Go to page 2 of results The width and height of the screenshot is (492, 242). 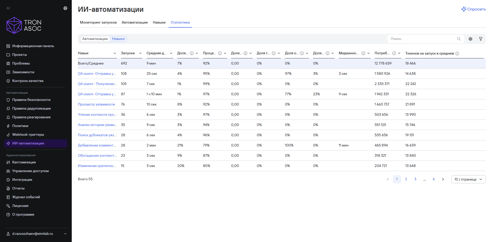click(x=406, y=179)
